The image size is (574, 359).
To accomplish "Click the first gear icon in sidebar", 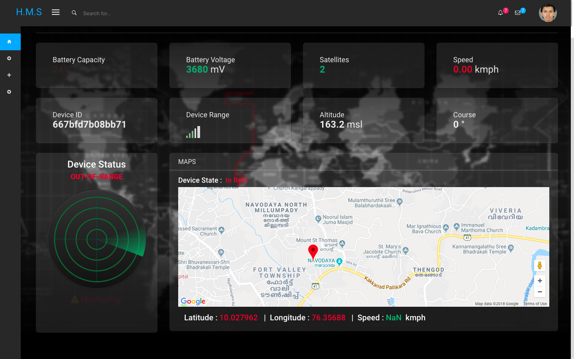I will [x=9, y=59].
